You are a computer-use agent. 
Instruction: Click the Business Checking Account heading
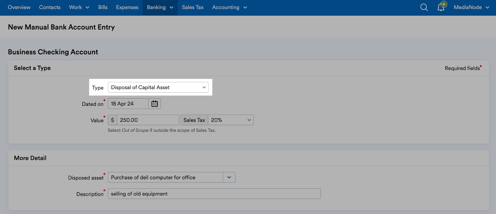[x=53, y=52]
